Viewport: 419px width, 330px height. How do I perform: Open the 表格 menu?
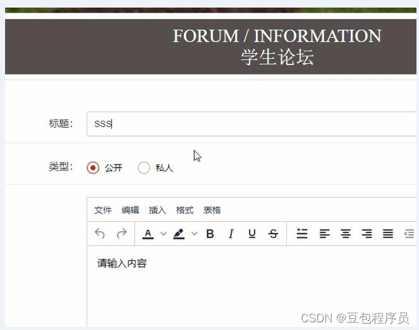point(212,210)
